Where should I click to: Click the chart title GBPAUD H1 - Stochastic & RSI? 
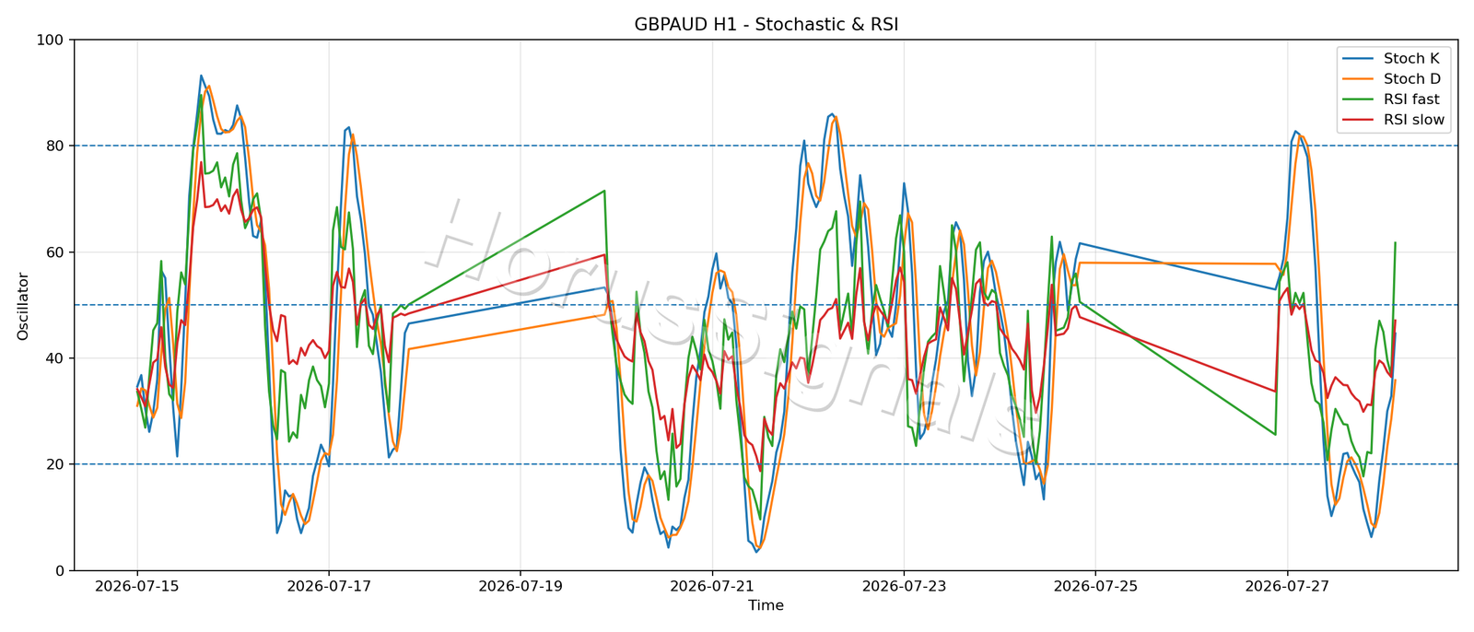coord(766,24)
